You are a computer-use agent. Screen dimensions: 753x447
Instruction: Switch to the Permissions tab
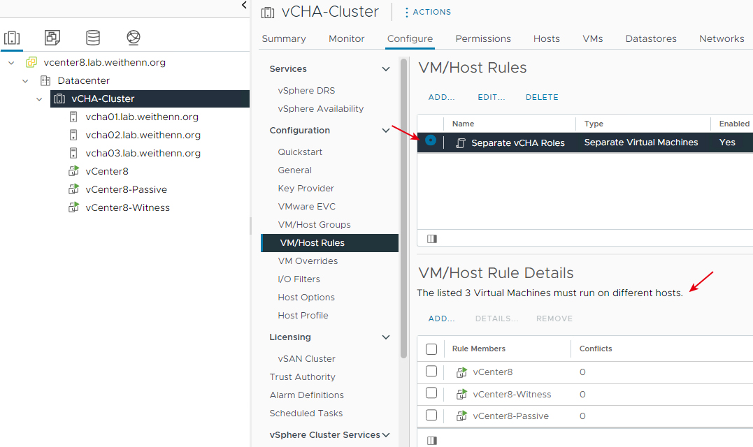(x=483, y=39)
